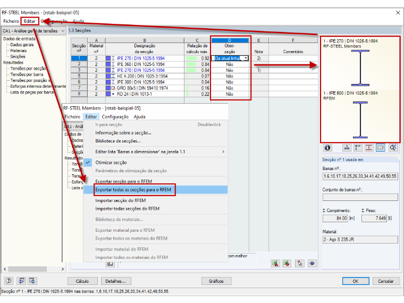This screenshot has height=303, width=404.
Task: Click the green ratio bar showing 0.92
Action: tap(191, 58)
